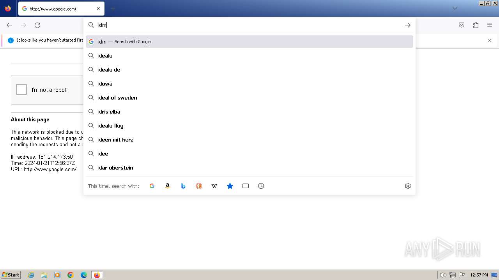The image size is (499, 280).
Task: Click the 'URL: http://www.google.com/' text
Action: 44,169
